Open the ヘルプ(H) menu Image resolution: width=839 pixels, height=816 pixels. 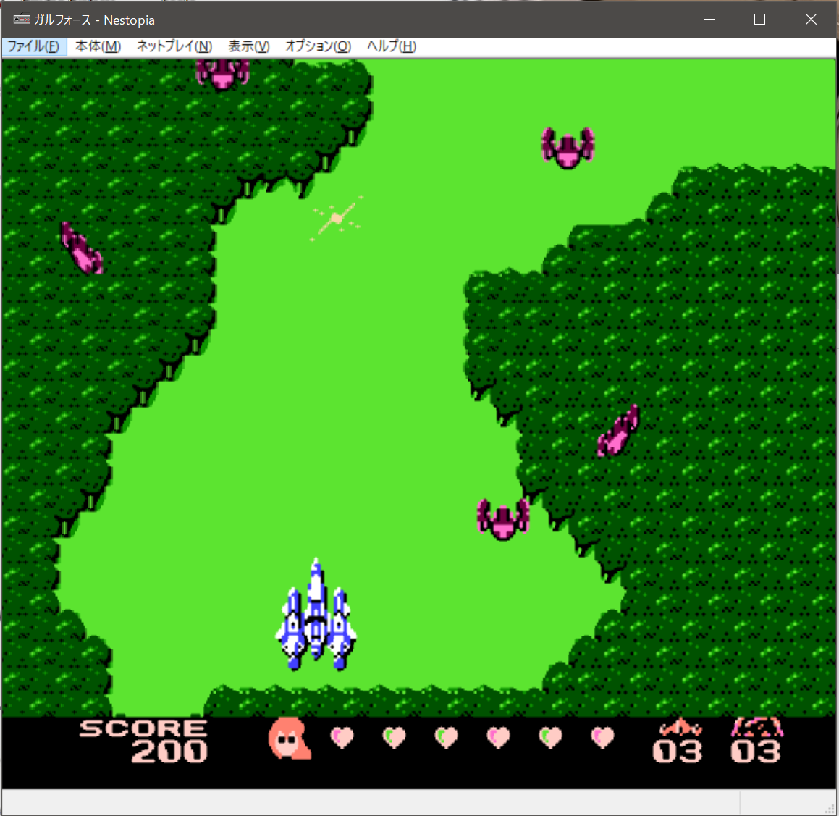click(x=392, y=46)
